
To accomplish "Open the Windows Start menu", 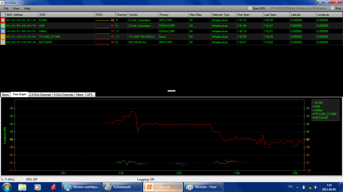I will click(7, 187).
